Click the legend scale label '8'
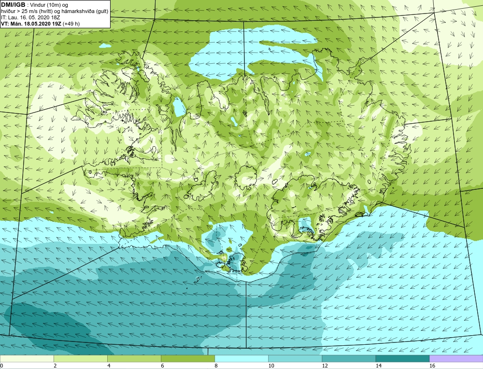 216,366
